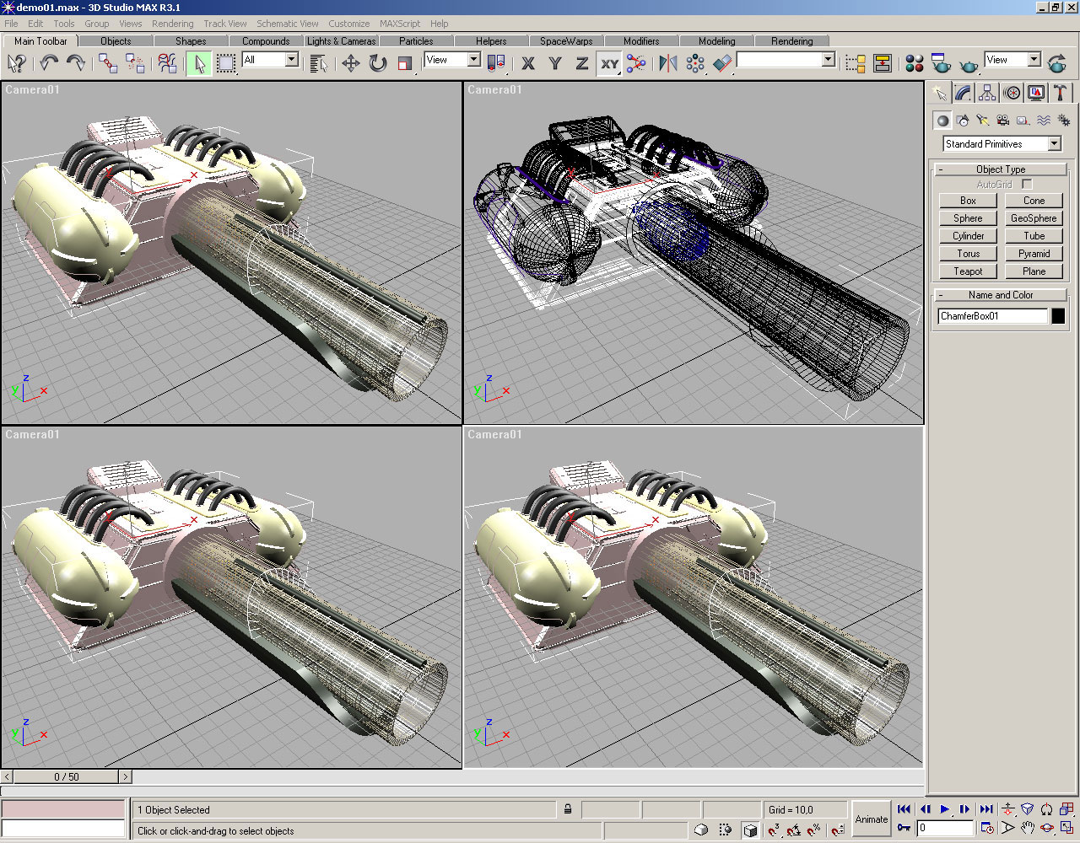Toggle the 3D snap magnet button
This screenshot has height=843, width=1080.
(773, 830)
